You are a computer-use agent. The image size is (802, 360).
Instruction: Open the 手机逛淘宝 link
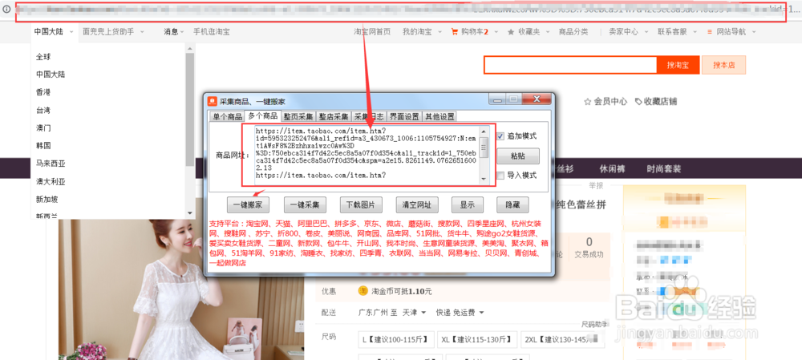pos(211,32)
